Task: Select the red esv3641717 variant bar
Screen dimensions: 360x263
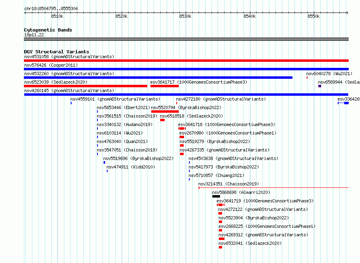Action: 165,86
